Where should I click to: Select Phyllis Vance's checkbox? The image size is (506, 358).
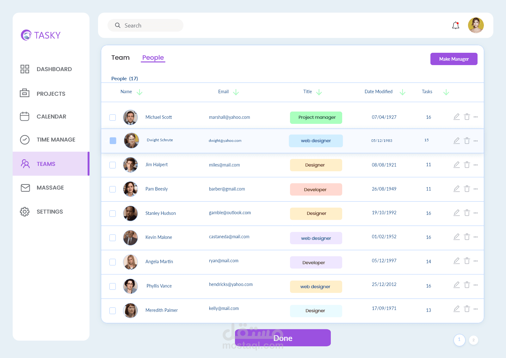click(x=113, y=286)
